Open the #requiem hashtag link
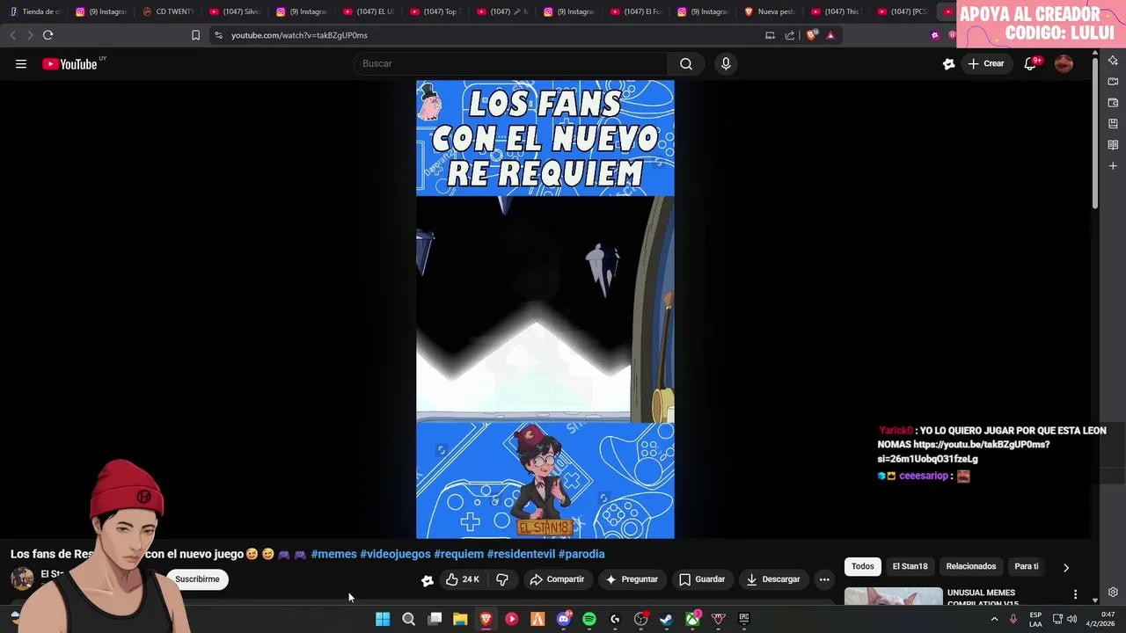 click(x=458, y=554)
